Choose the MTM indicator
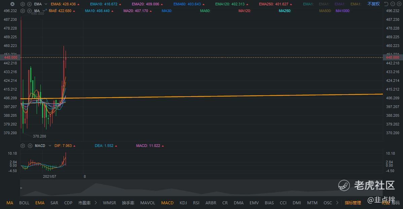Viewport: 403px width, 209px height. (x=312, y=203)
